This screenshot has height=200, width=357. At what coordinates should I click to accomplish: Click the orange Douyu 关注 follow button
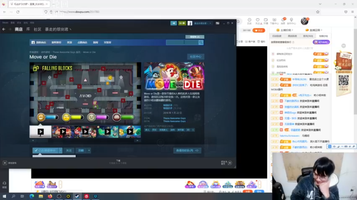pyautogui.click(x=259, y=30)
